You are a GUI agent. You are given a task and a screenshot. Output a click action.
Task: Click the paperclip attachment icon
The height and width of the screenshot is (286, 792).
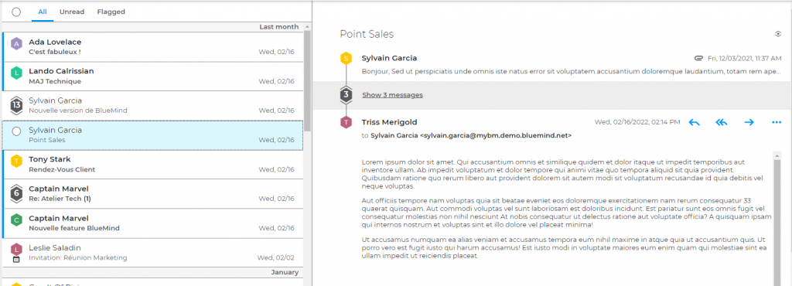click(699, 58)
